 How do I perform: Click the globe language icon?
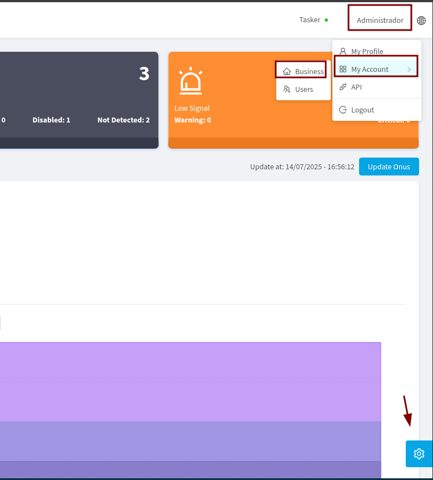click(421, 21)
